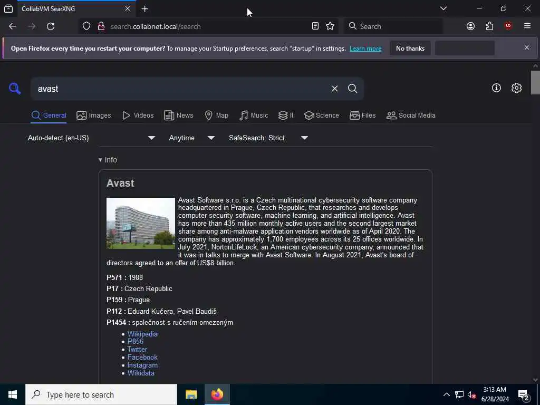List all tabs with the chevron
This screenshot has width=540, height=405.
coord(443,8)
